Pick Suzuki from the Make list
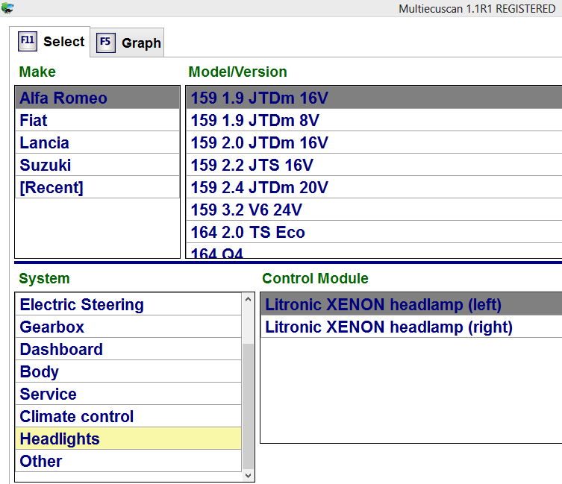This screenshot has width=562, height=484. [x=97, y=165]
